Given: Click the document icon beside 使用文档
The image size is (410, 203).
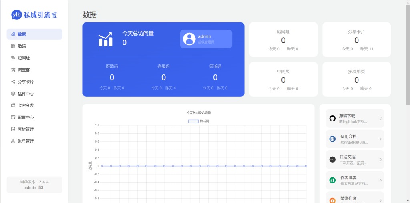Looking at the screenshot, I should tap(332, 139).
